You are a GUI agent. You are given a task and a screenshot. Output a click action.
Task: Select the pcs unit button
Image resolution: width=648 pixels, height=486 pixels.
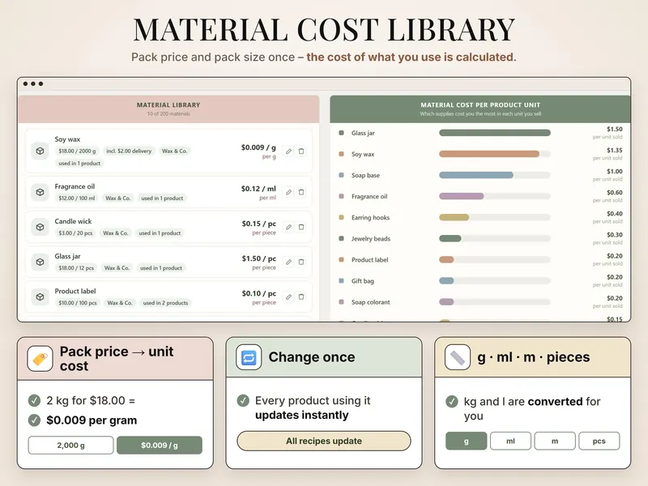599,441
